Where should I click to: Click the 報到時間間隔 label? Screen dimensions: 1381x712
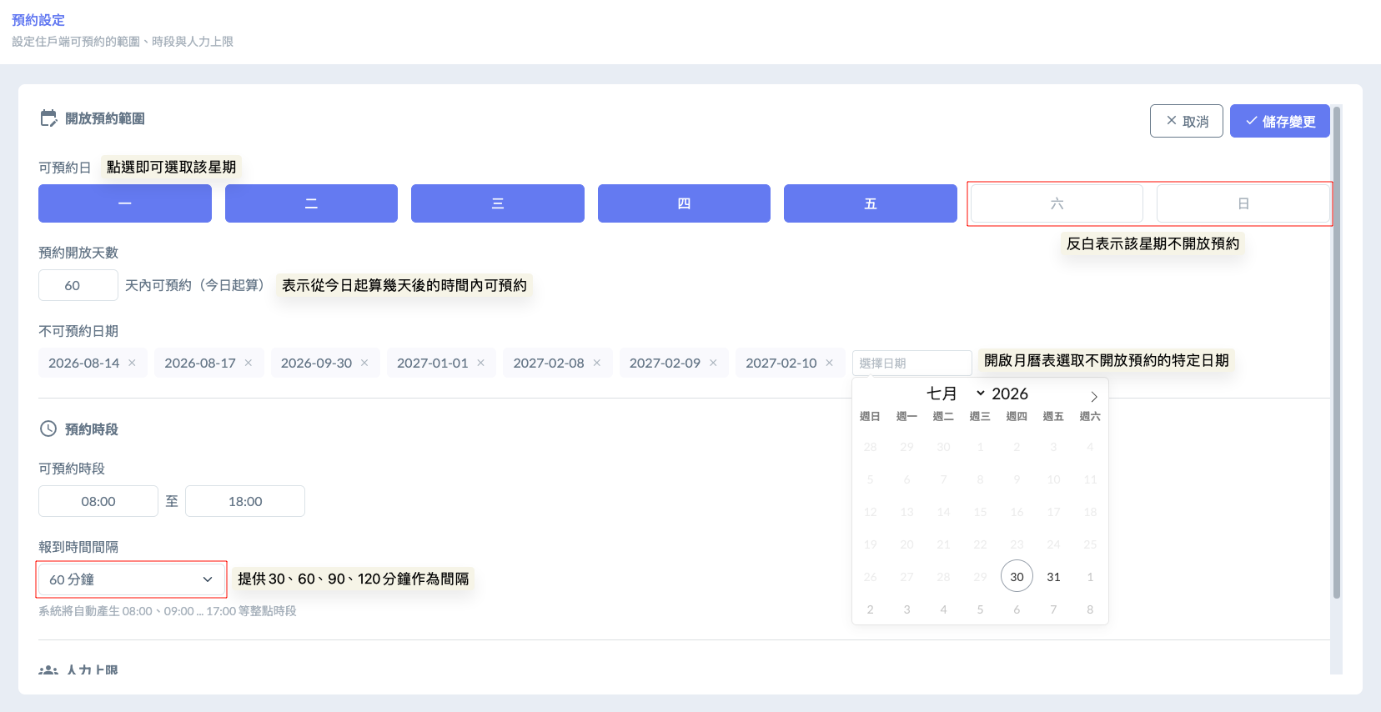click(78, 547)
